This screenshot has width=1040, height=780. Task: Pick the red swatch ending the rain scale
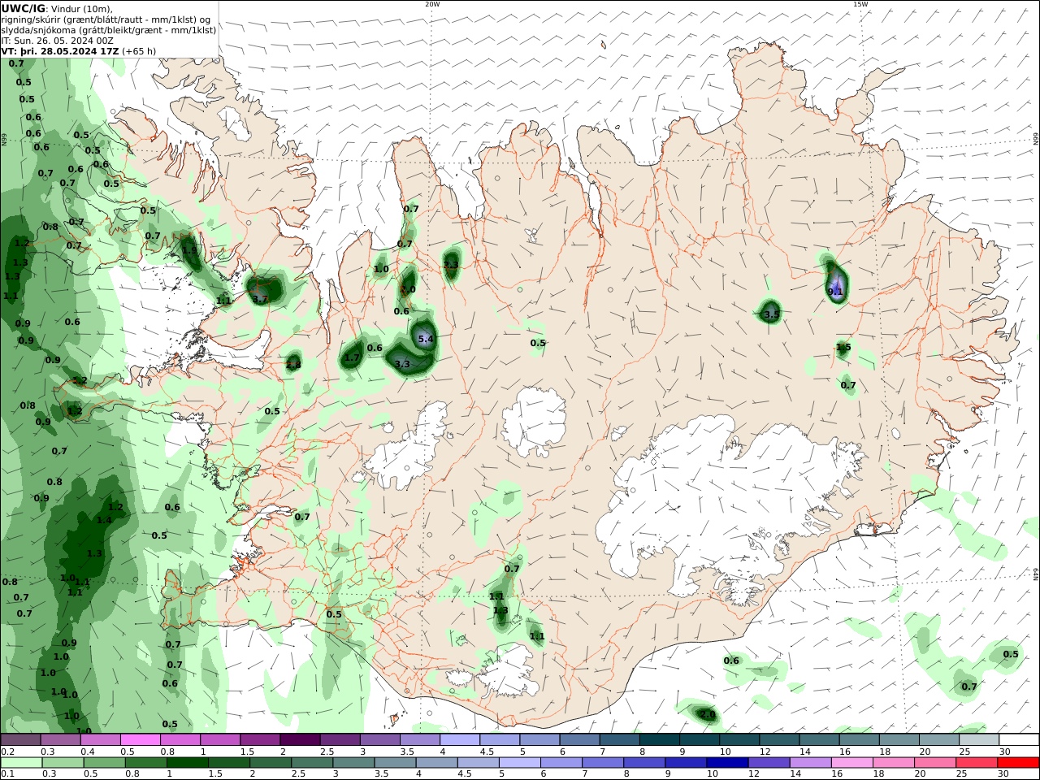(1018, 762)
